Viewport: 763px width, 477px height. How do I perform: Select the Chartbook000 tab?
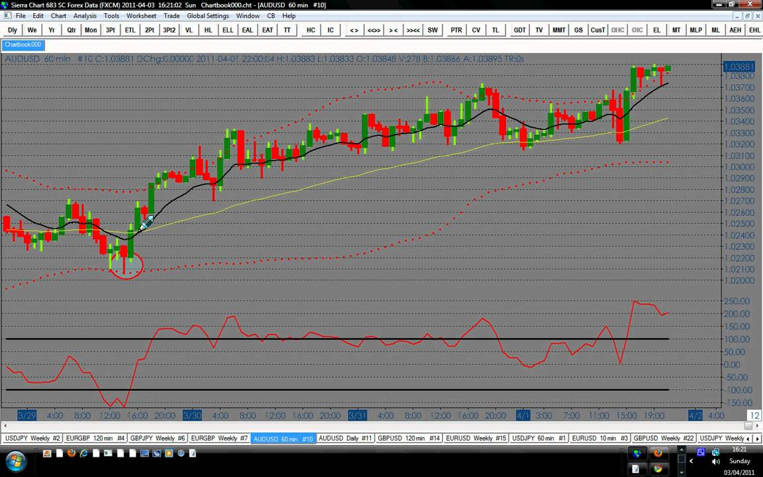tap(23, 45)
